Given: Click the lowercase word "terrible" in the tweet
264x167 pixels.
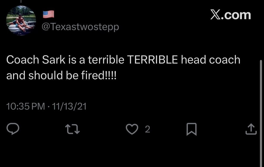Looking at the screenshot, I should pyautogui.click(x=106, y=60).
